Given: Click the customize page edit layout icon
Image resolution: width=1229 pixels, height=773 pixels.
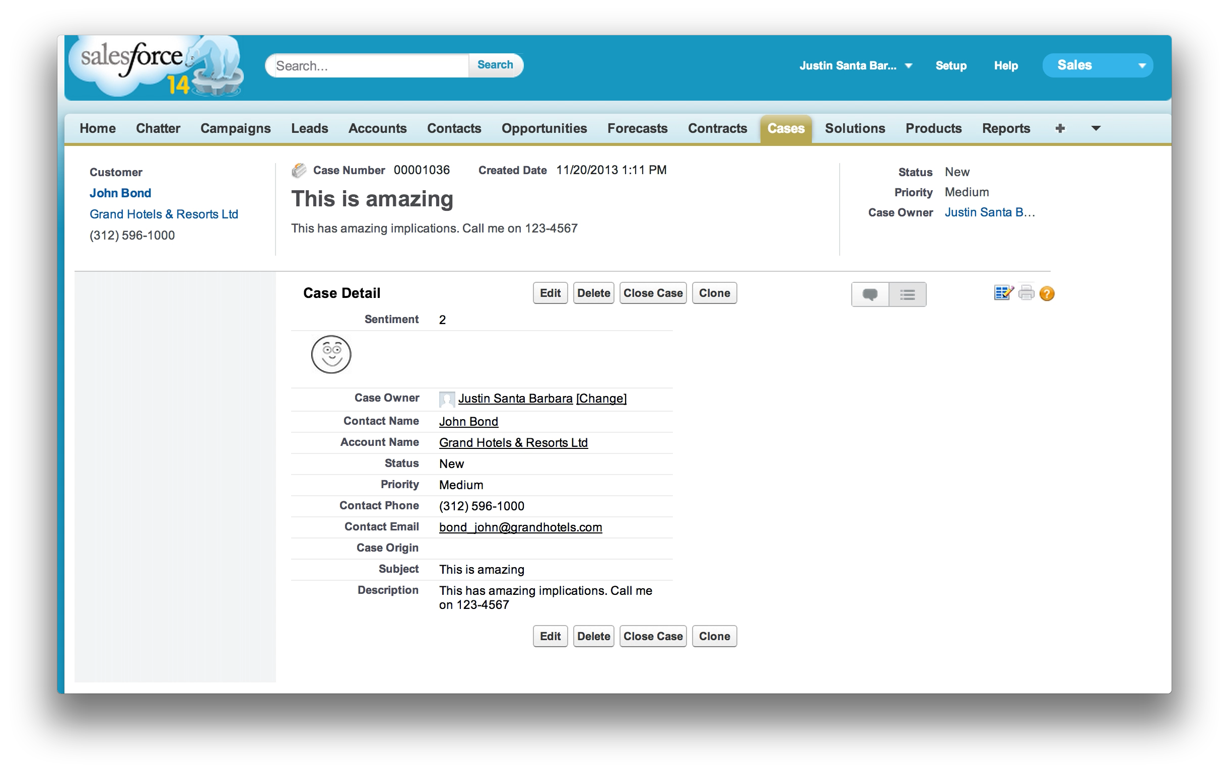Looking at the screenshot, I should click(1003, 293).
